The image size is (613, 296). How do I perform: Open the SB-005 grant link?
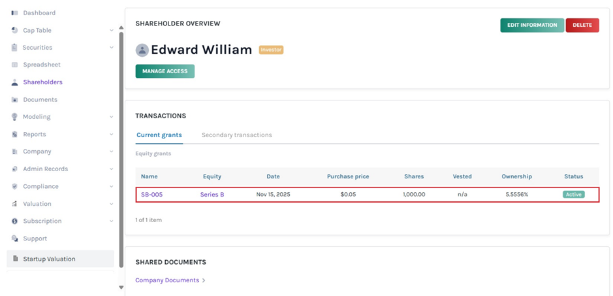coord(151,195)
